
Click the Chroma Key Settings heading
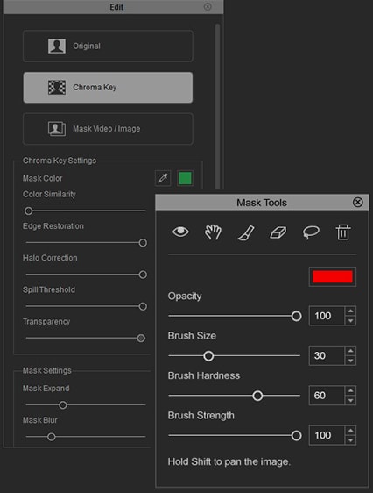60,161
